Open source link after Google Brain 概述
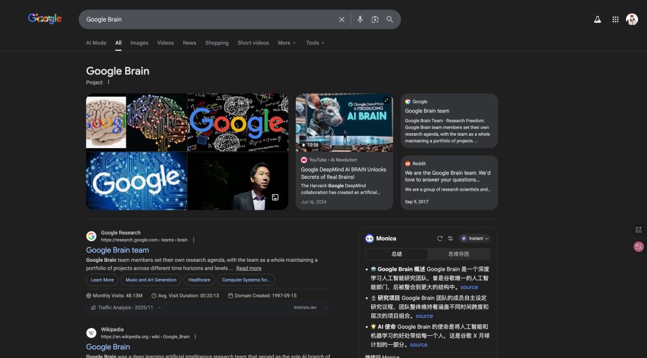647x358 pixels. pyautogui.click(x=469, y=287)
